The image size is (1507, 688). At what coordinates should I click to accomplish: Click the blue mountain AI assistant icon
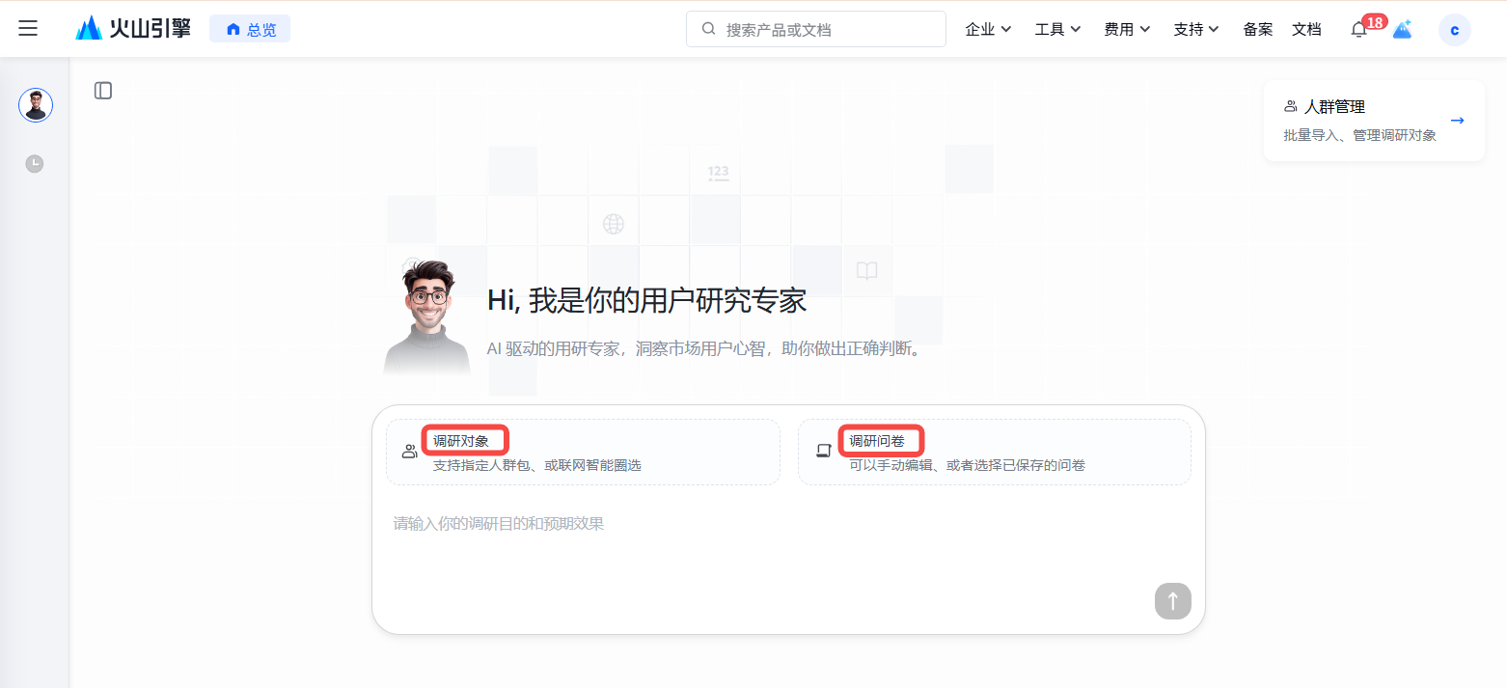(x=1402, y=30)
